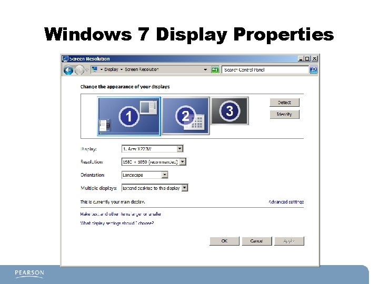Click the Cancel button
The image size is (379, 284).
[257, 241]
